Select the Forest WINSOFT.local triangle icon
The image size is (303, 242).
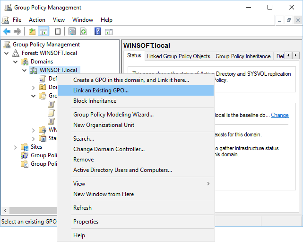coord(16,53)
